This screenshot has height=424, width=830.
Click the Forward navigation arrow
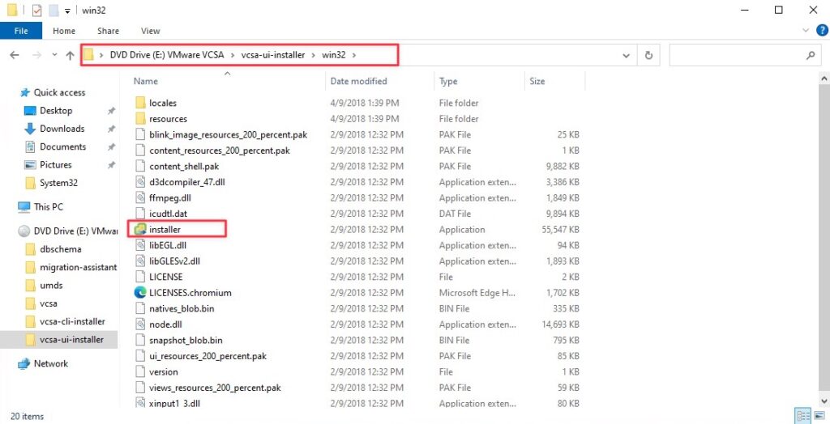tap(36, 55)
